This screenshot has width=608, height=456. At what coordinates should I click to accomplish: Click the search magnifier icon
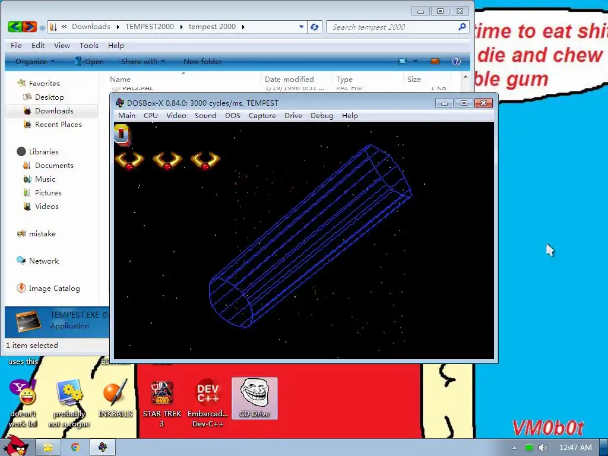[462, 27]
